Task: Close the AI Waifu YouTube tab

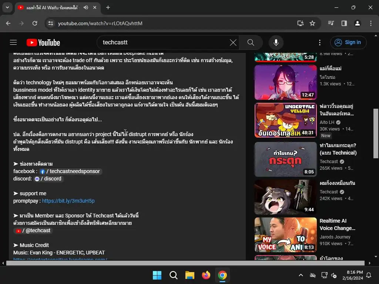Action: point(95,7)
